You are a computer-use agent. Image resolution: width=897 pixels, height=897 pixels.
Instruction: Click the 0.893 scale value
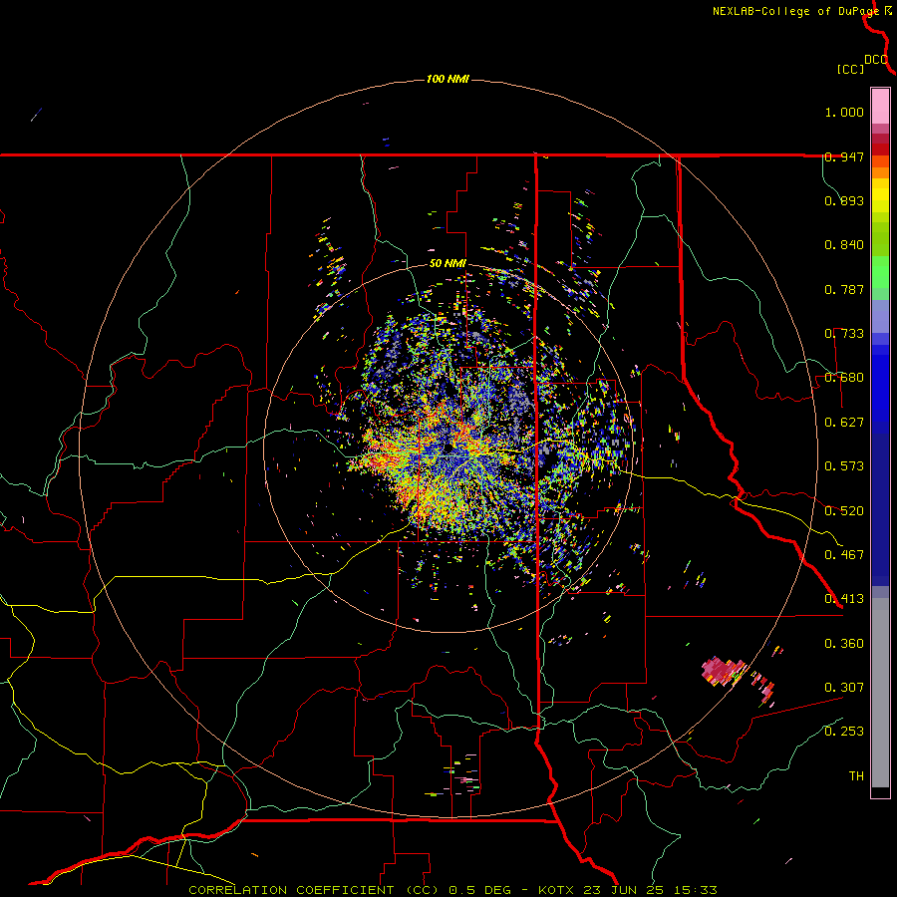844,200
